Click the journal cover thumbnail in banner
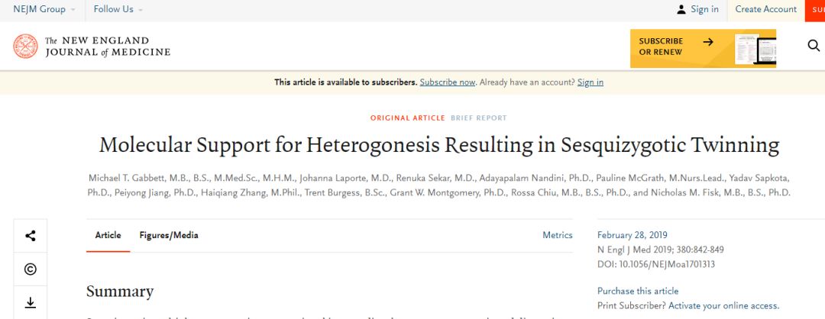825x319 pixels. (x=755, y=50)
